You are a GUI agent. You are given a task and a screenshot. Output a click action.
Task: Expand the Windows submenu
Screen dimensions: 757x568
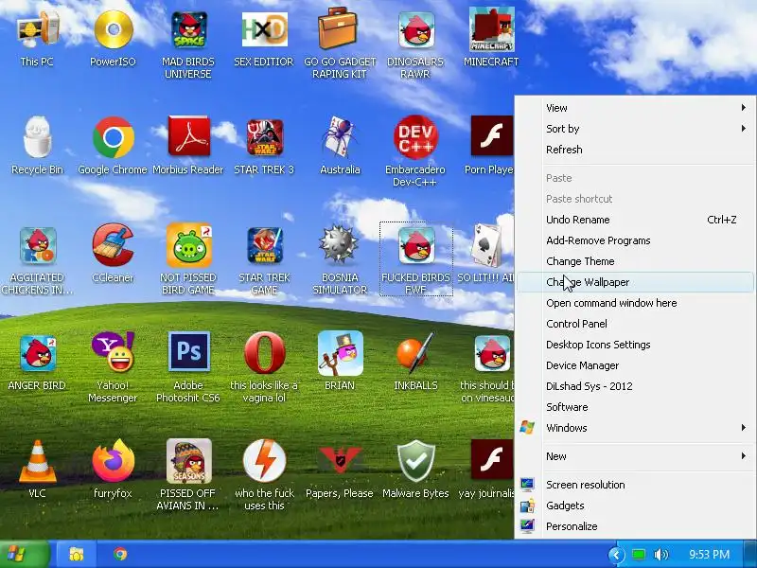[x=635, y=428]
